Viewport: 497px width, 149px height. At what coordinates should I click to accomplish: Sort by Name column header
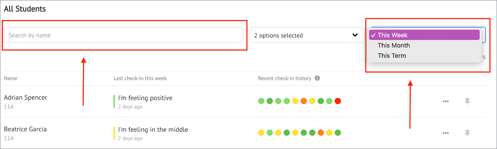pyautogui.click(x=11, y=78)
